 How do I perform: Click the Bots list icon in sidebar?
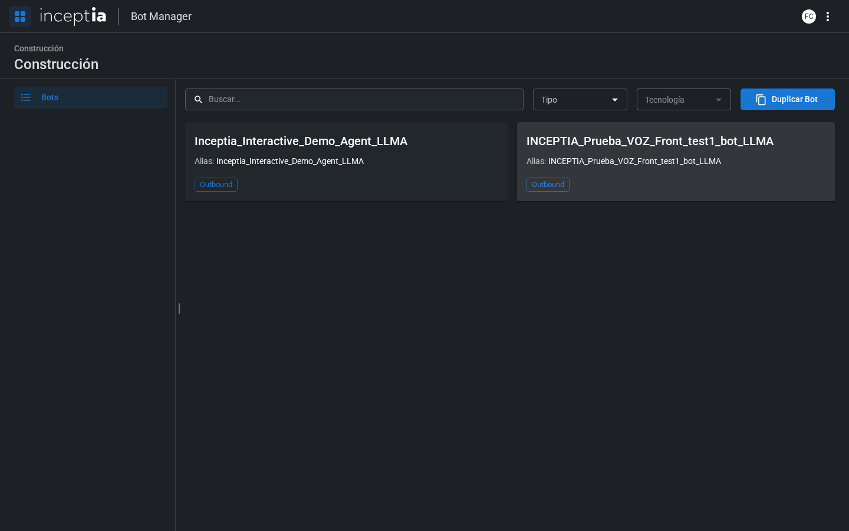tap(26, 97)
